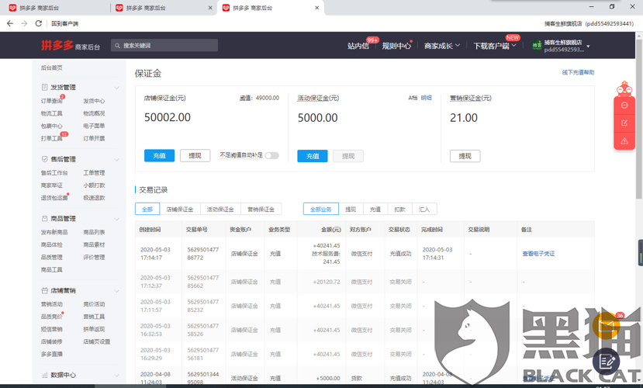643x388 pixels.
Task: Click the +20120.72 amount cell
Action: point(327,282)
